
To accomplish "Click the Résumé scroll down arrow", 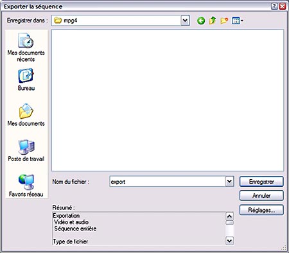I will (x=229, y=241).
